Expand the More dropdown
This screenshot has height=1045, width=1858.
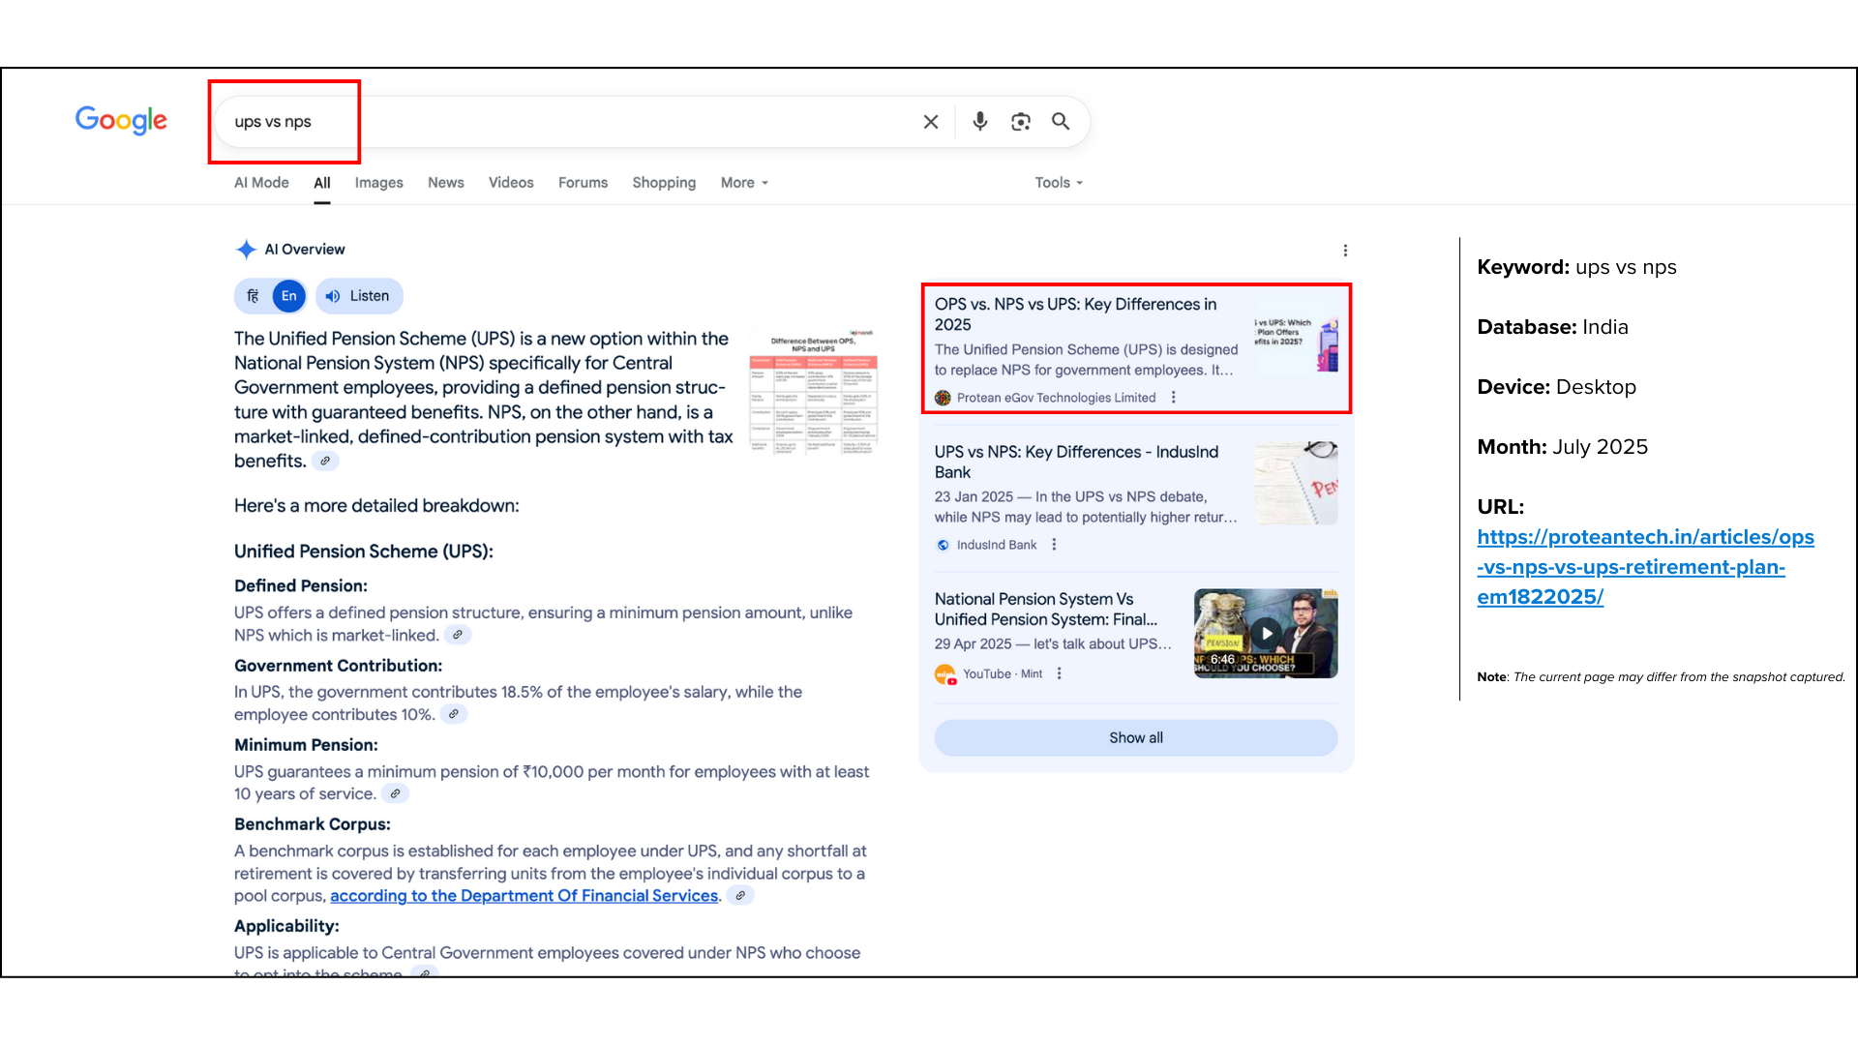click(744, 182)
